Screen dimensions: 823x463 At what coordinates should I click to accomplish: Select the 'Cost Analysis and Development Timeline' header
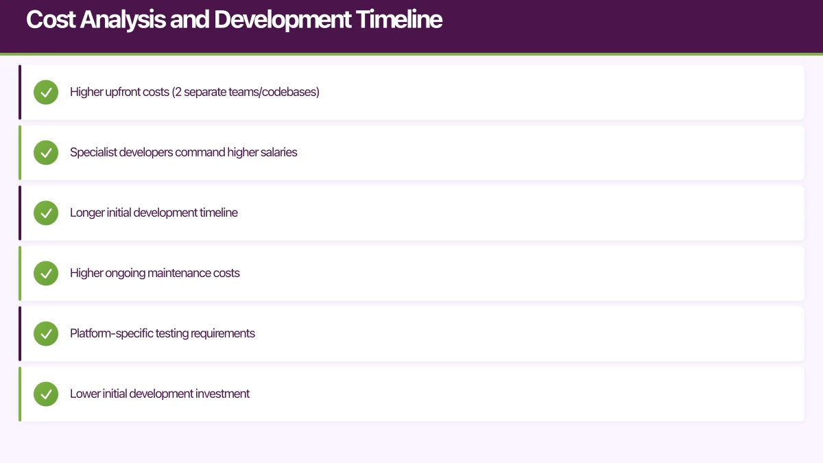pos(234,19)
